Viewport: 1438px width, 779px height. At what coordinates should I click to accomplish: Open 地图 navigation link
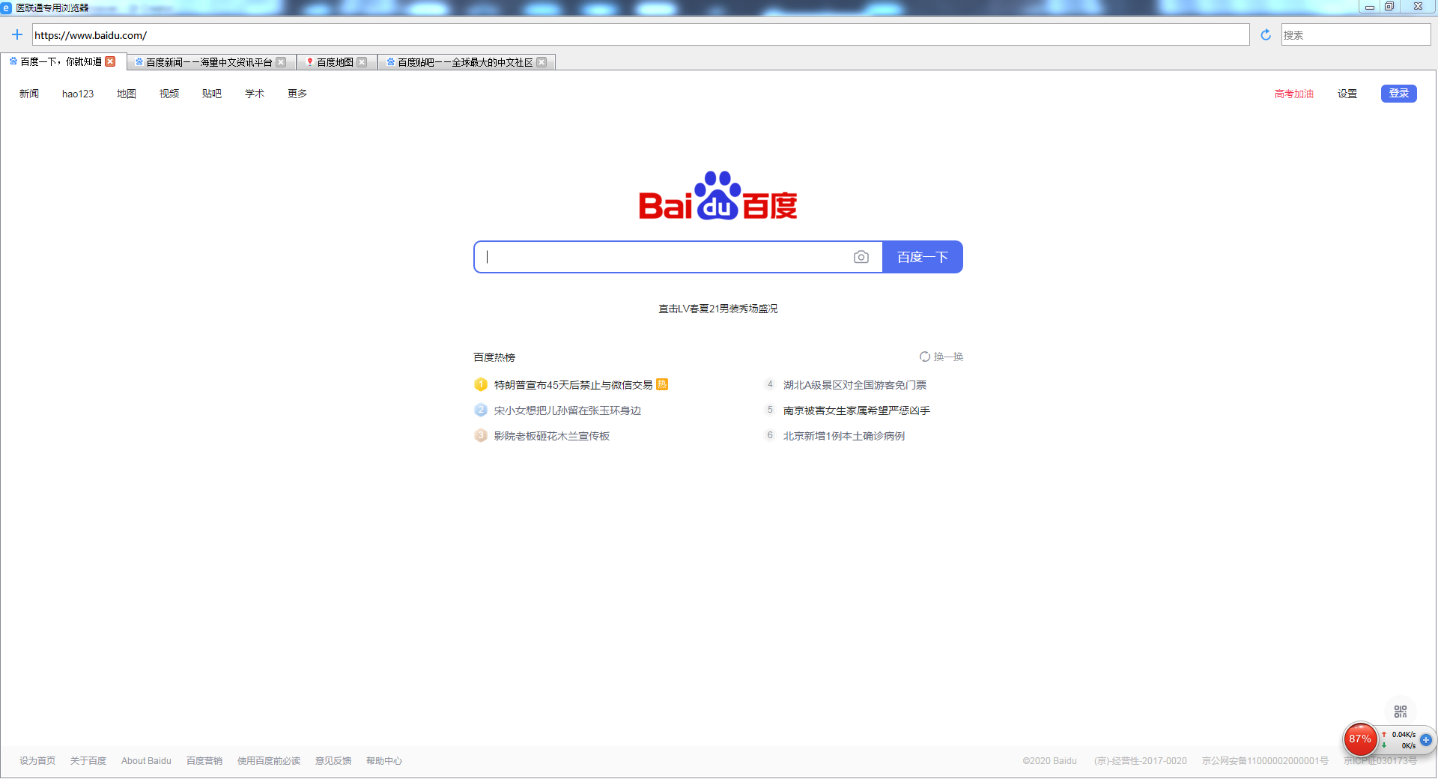pos(127,94)
